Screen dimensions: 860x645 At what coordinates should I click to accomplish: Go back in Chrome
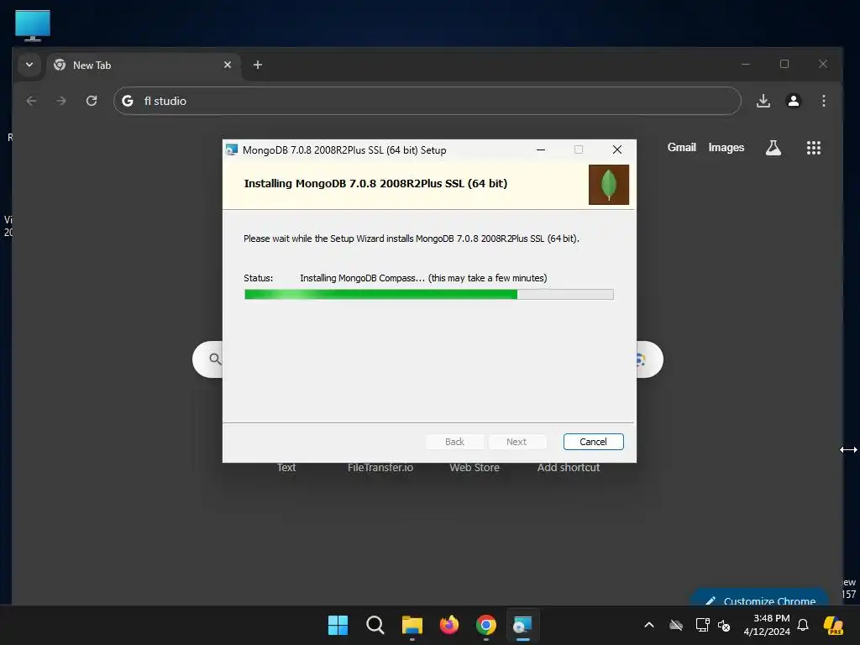click(31, 101)
